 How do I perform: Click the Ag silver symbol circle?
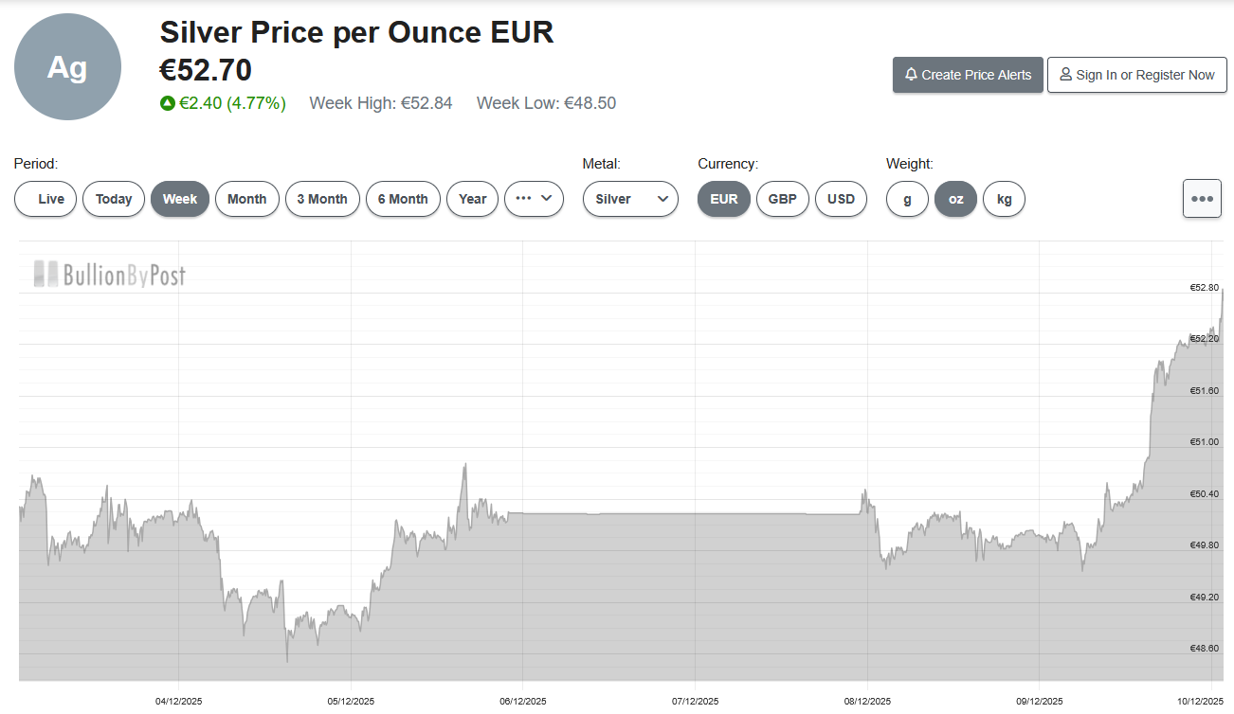point(67,67)
